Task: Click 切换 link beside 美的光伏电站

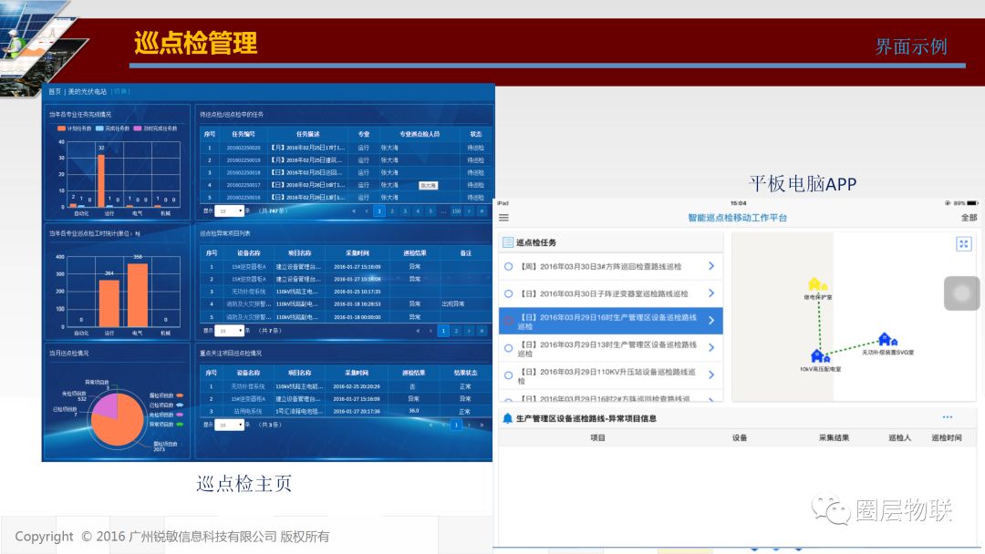Action: tap(120, 92)
